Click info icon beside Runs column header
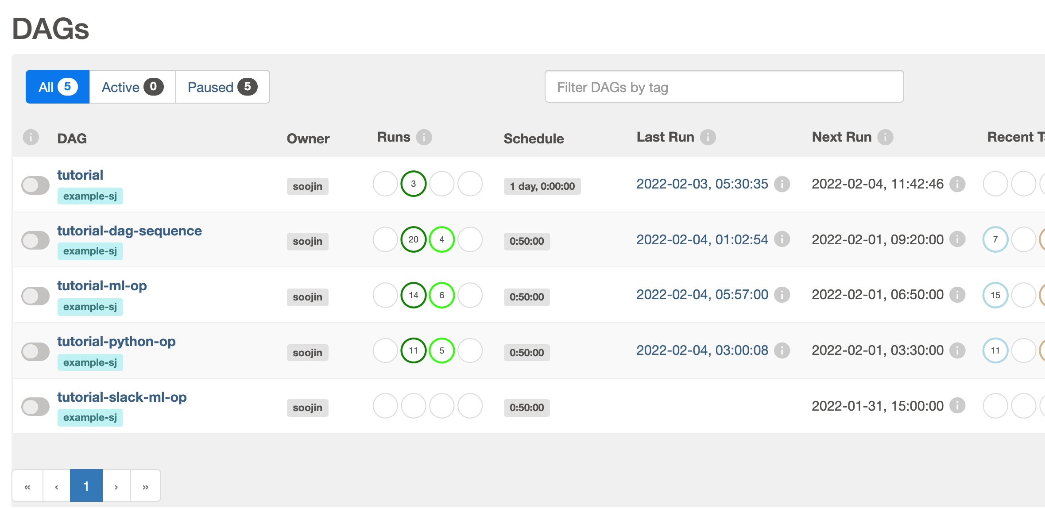This screenshot has height=508, width=1045. pos(424,137)
